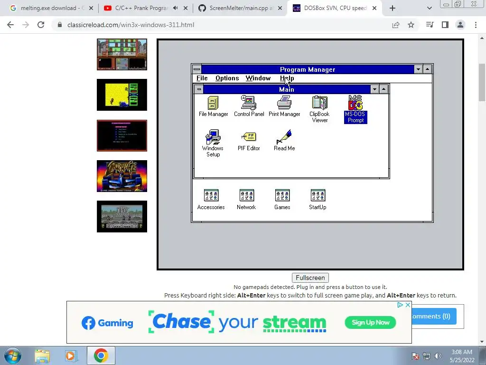The image size is (486, 365).
Task: Close the Facebook Gaming ad
Action: (408, 305)
